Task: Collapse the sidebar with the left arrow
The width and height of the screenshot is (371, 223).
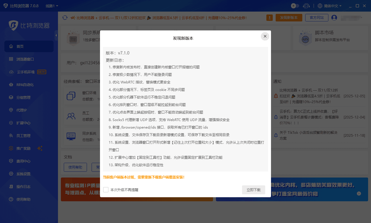Action: (57, 35)
